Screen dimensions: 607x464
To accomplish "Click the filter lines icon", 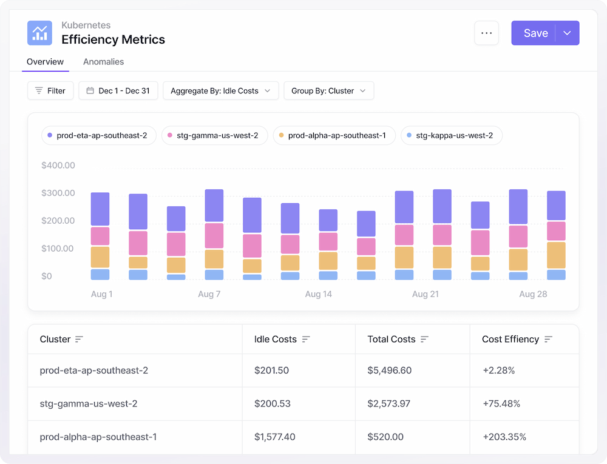I will [x=39, y=91].
